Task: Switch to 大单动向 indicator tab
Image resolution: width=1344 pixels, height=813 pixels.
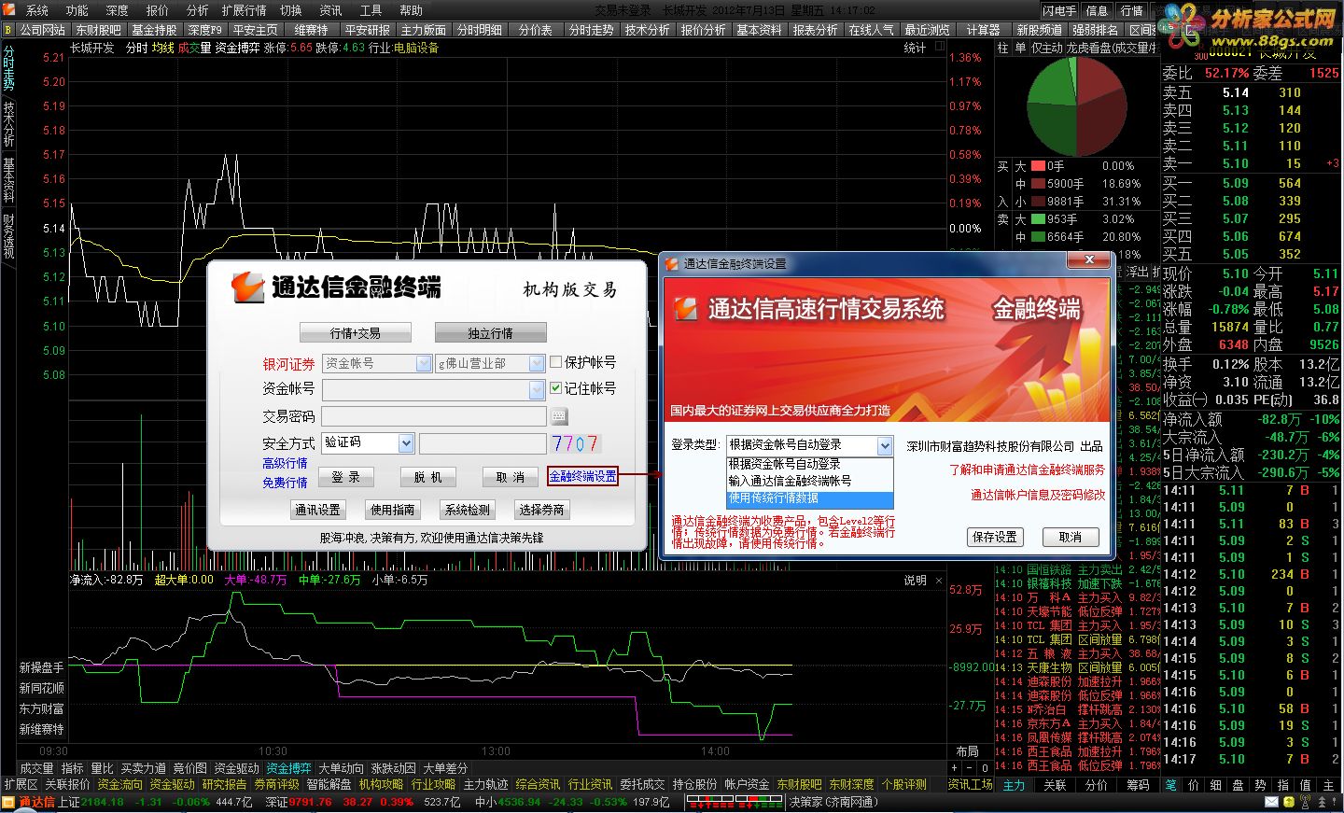Action: click(x=341, y=768)
